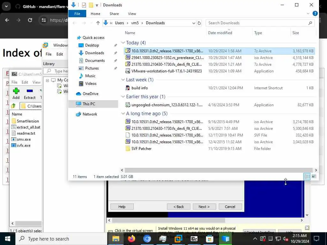This screenshot has width=327, height=245.
Task: Toggle the properties checkmark in the quick access toolbar
Action: pos(84,5)
